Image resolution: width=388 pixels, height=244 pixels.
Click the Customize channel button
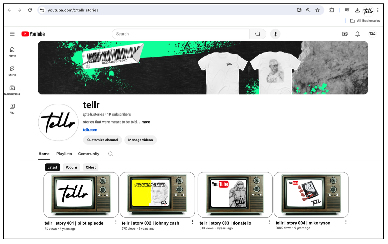(x=103, y=140)
